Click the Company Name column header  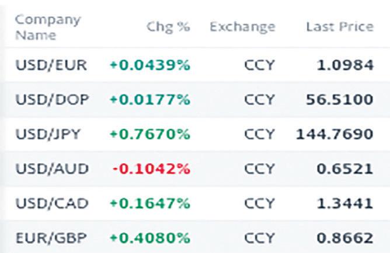pos(48,27)
